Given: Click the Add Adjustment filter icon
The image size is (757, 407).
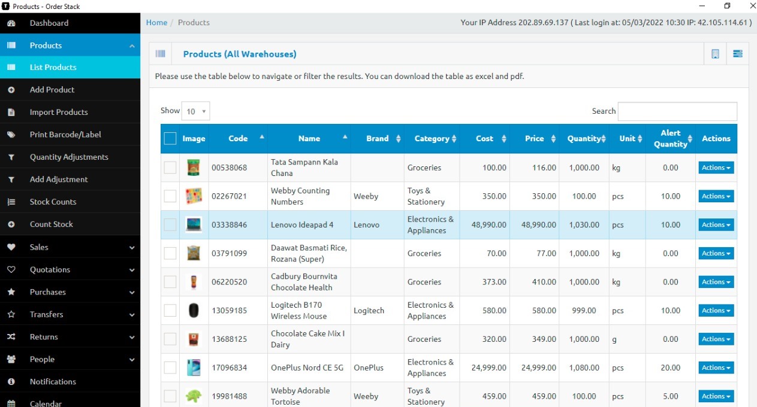Looking at the screenshot, I should tap(11, 180).
